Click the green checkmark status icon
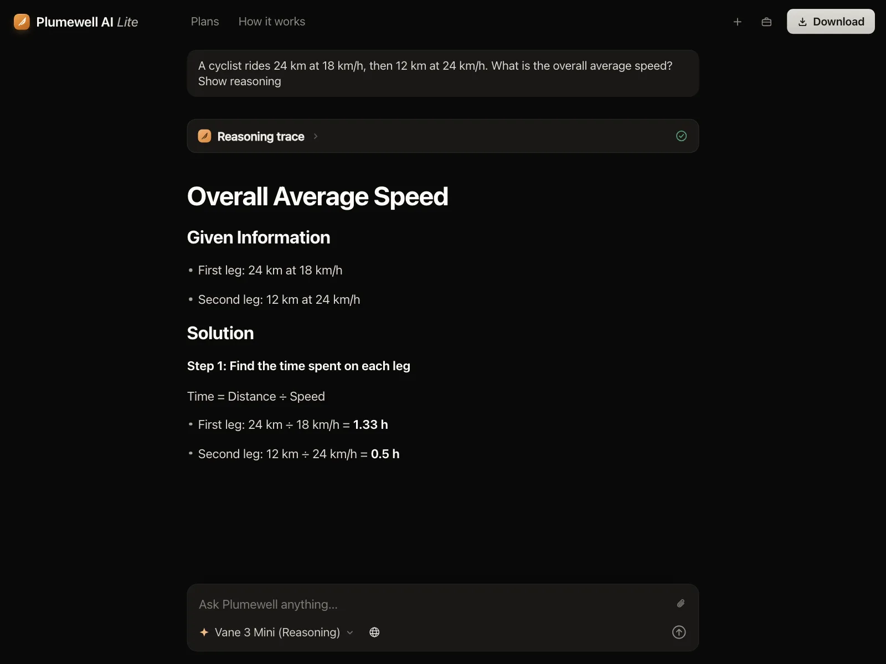 point(681,136)
